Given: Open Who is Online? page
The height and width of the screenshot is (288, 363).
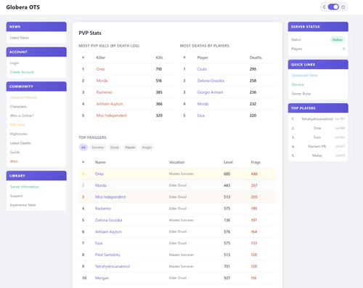Looking at the screenshot, I should click(22, 116).
